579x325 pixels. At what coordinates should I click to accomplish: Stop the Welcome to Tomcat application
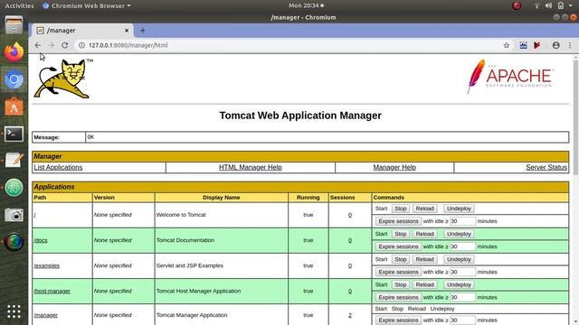point(400,209)
